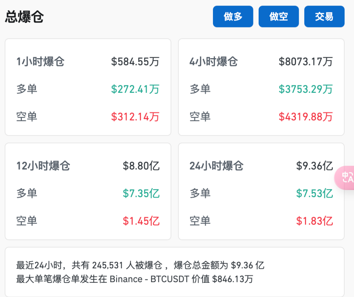
Task: Click the 4-hour short value $4319.88万
Action: click(x=306, y=117)
